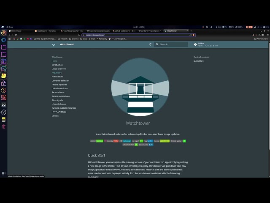Click the tag v1.7.1 badge
270x203 pixels.
click(x=148, y=141)
